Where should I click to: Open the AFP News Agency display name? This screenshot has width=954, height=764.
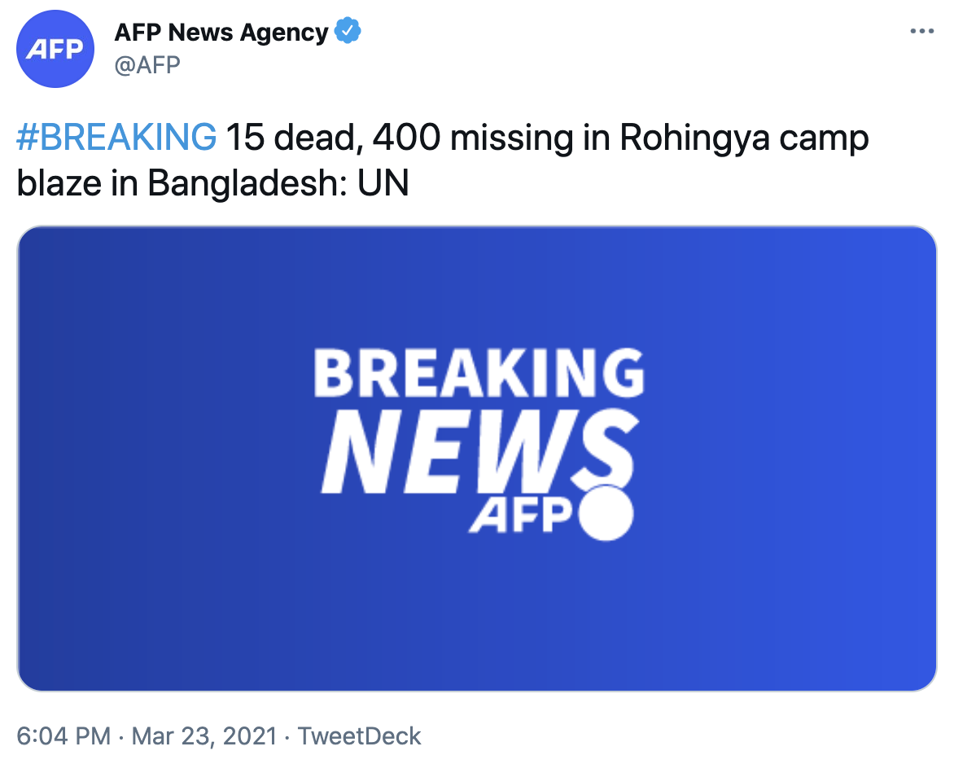click(x=221, y=33)
